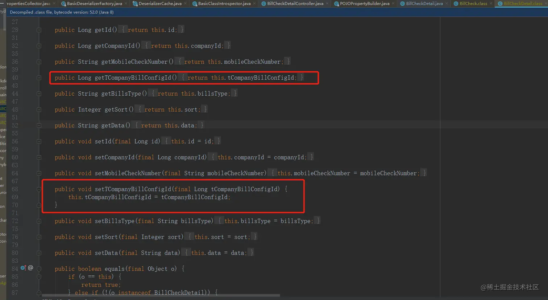Close the BasicClassIntrospector.java tab

tap(255, 4)
